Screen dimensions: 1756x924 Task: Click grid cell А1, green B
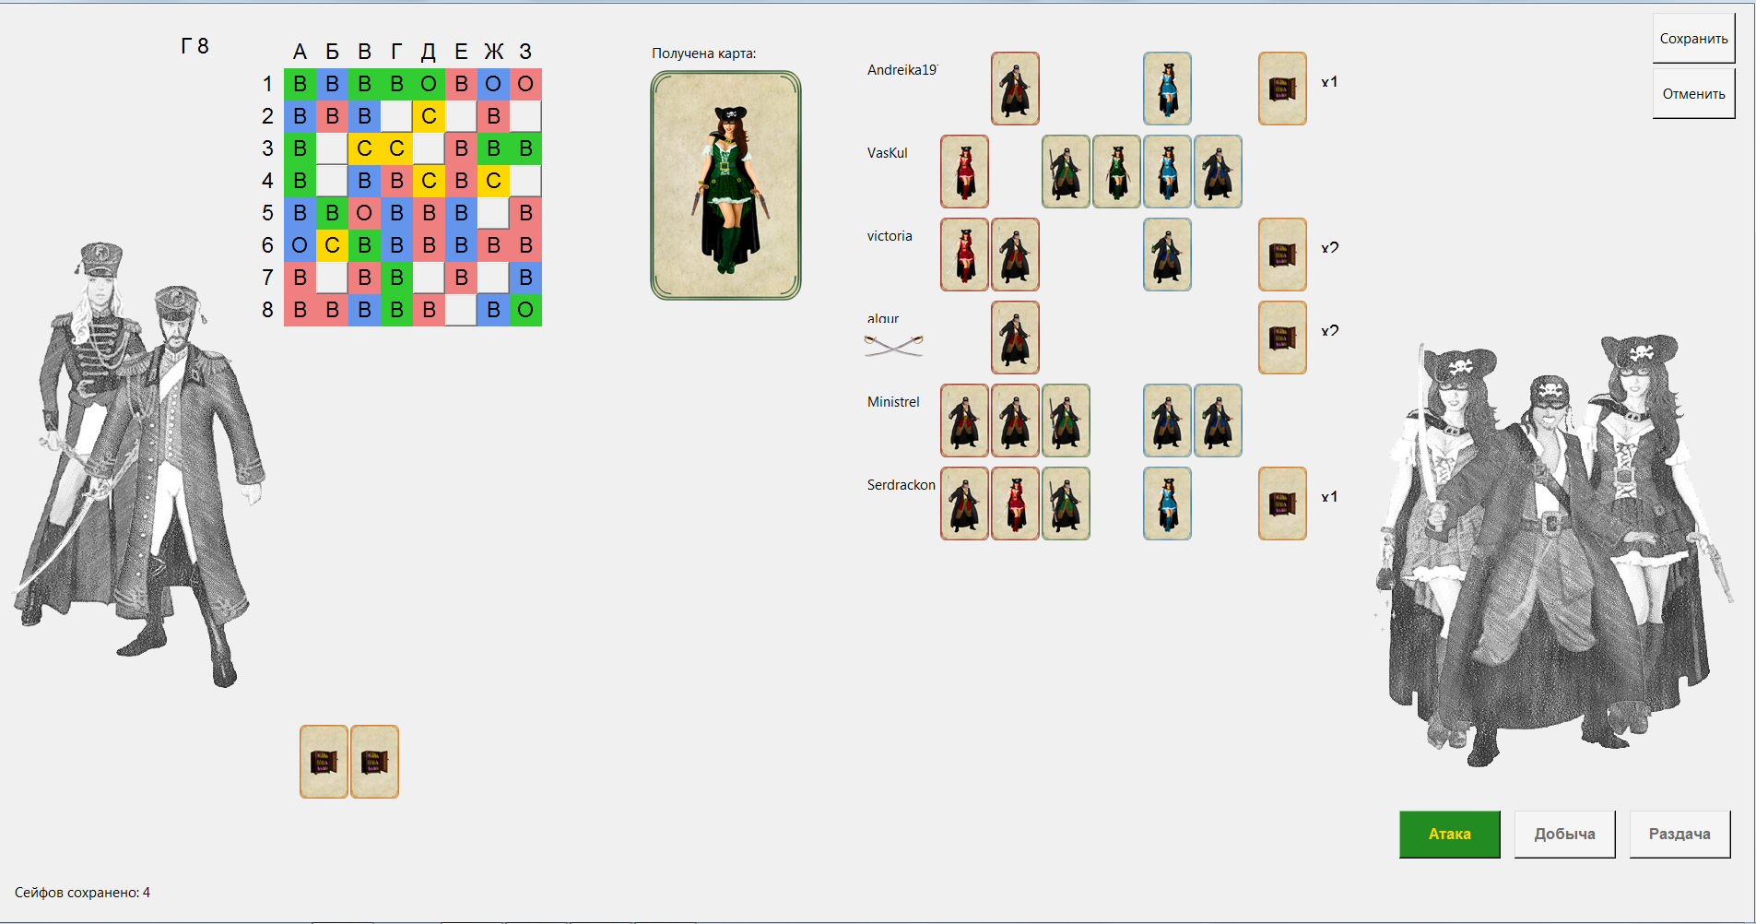(300, 84)
